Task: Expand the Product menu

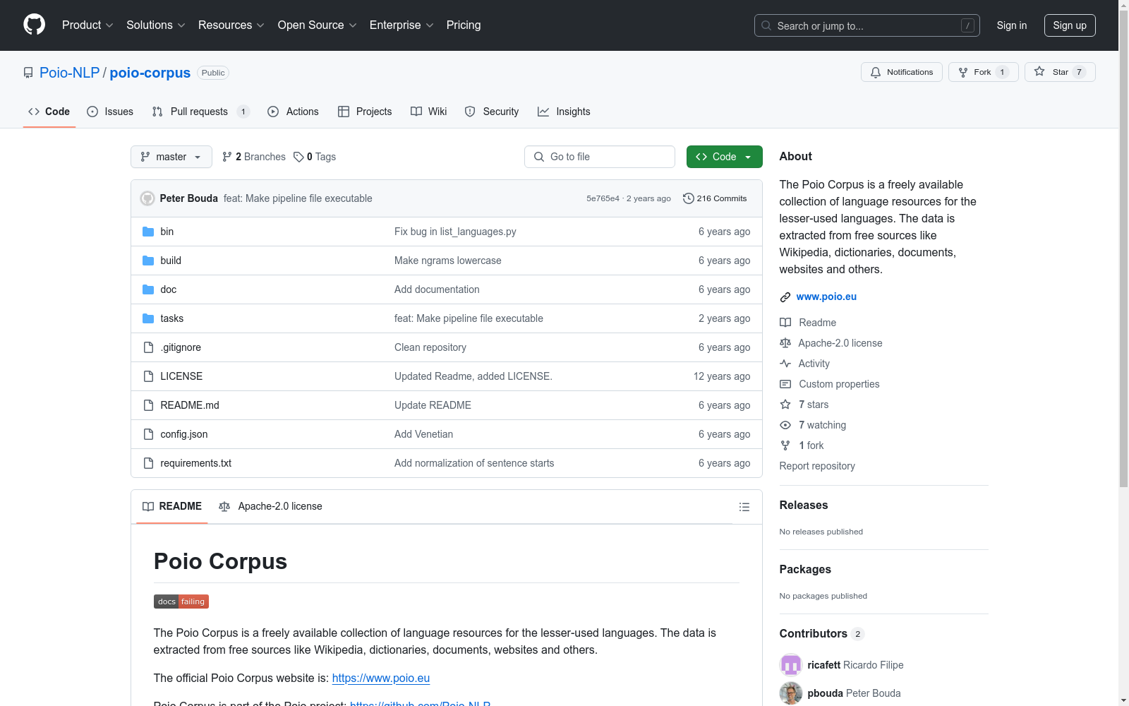Action: coord(87,25)
